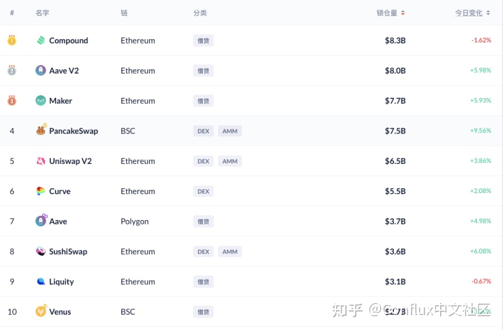Image resolution: width=503 pixels, height=330 pixels.
Task: Open the SushiSwap protocol name link
Action: (68, 251)
